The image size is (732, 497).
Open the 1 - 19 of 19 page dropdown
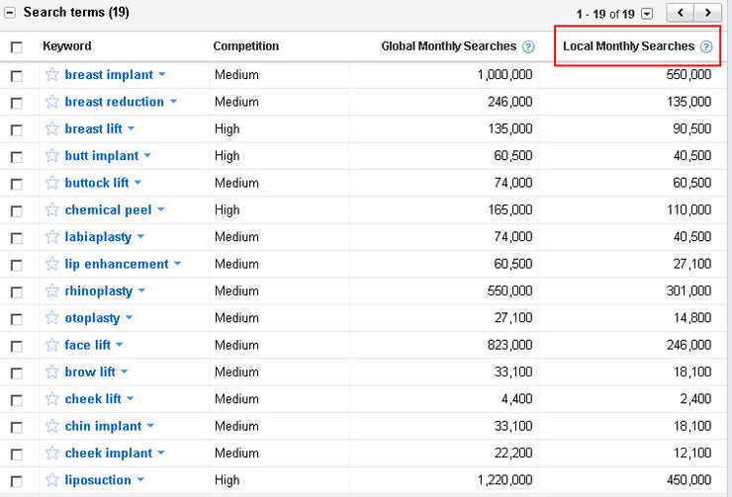[647, 14]
